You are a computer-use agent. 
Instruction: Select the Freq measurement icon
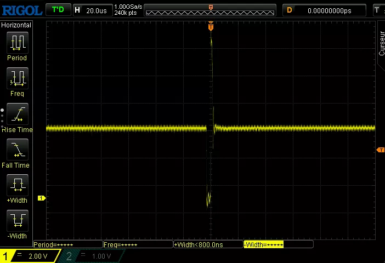(17, 78)
